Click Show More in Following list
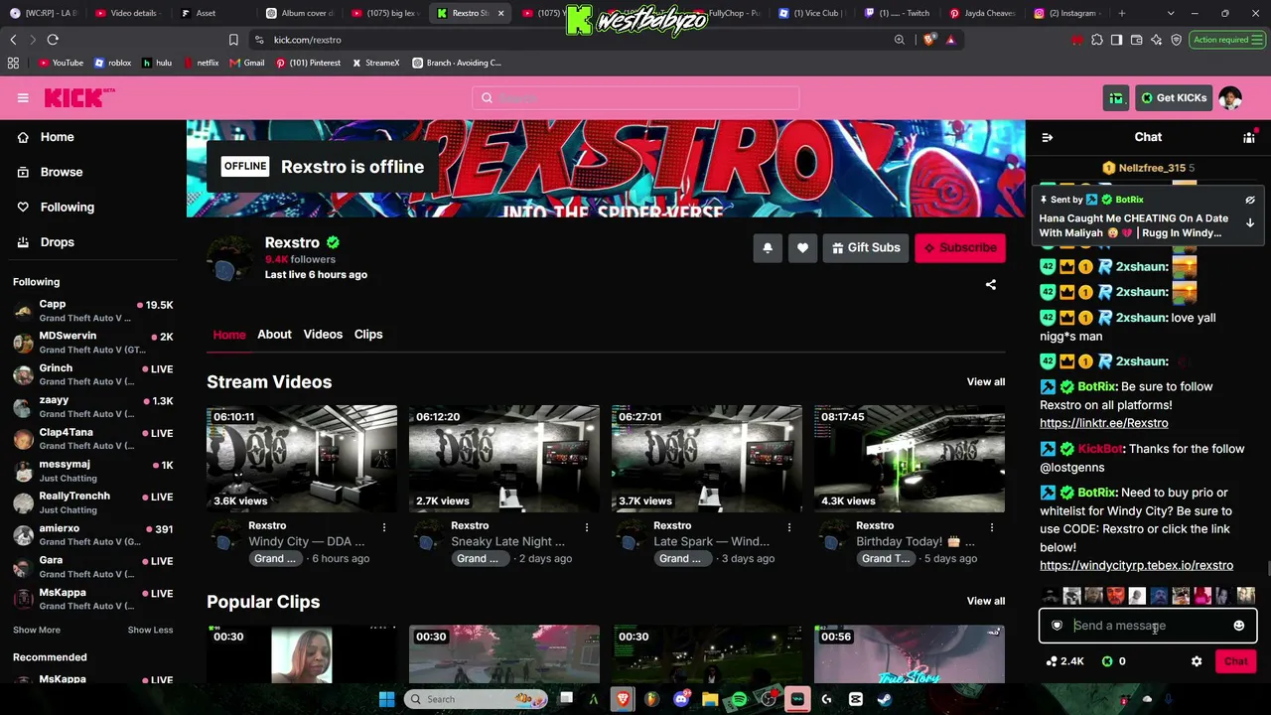The image size is (1271, 715). click(x=37, y=630)
